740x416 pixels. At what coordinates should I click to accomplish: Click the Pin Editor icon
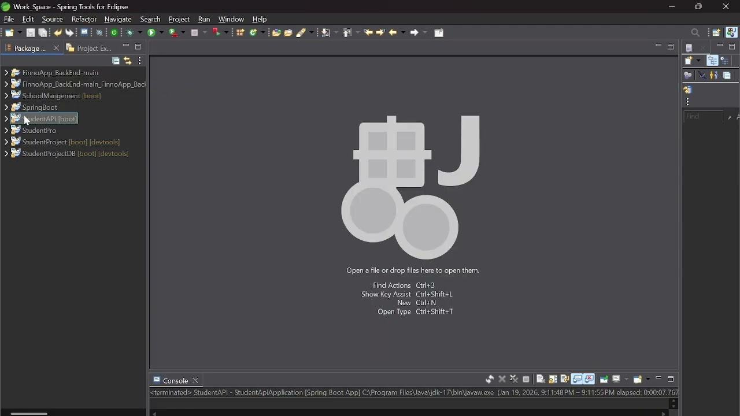439,33
